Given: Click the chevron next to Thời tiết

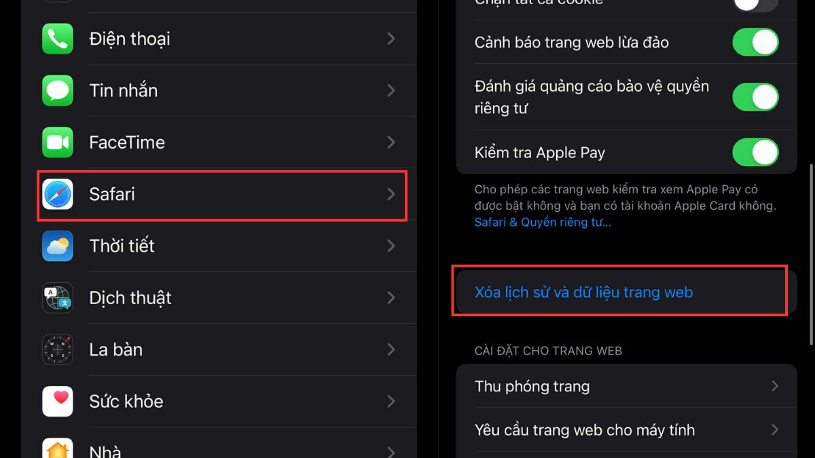Looking at the screenshot, I should pyautogui.click(x=391, y=246).
